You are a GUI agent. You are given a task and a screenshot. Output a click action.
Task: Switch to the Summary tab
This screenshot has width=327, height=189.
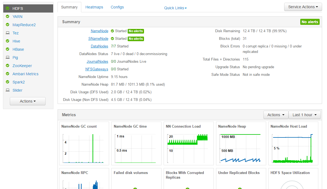[x=69, y=7]
